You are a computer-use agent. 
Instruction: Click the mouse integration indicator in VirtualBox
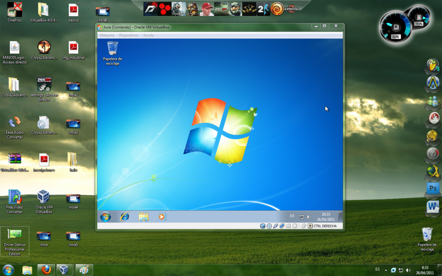303,226
